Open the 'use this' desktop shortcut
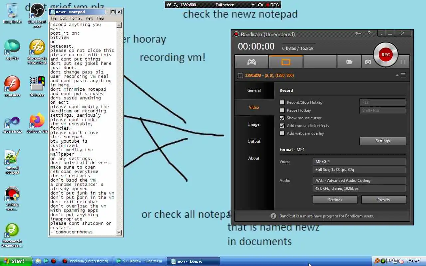The width and height of the screenshot is (426, 266). pos(12,50)
